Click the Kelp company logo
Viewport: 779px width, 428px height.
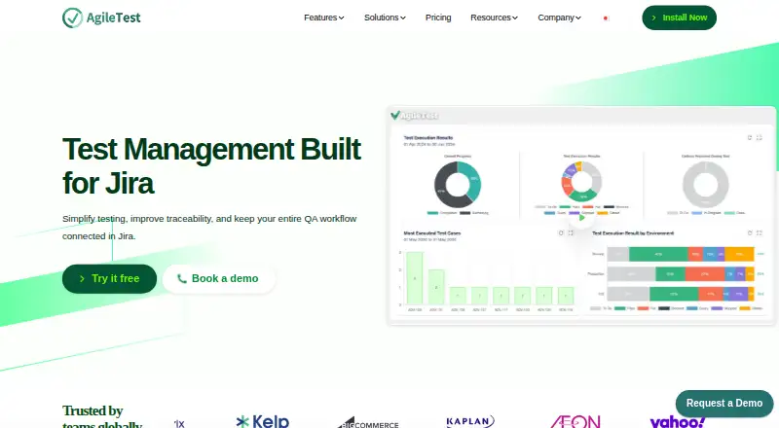262,421
